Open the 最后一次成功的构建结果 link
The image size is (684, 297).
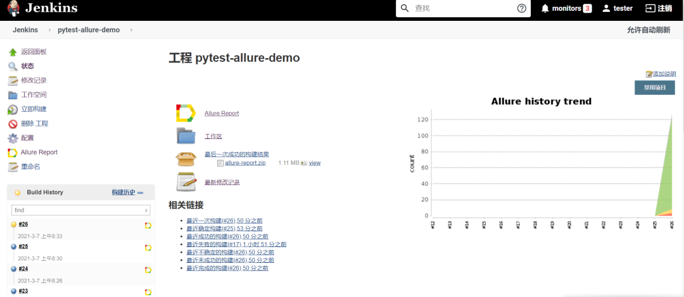click(237, 154)
